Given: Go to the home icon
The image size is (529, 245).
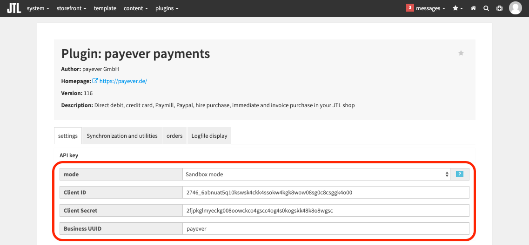Looking at the screenshot, I should 473,8.
